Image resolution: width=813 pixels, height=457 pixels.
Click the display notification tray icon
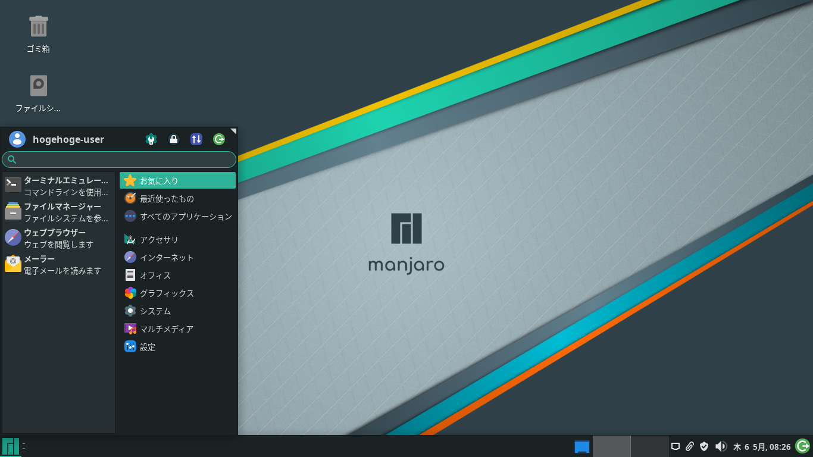[x=676, y=446]
